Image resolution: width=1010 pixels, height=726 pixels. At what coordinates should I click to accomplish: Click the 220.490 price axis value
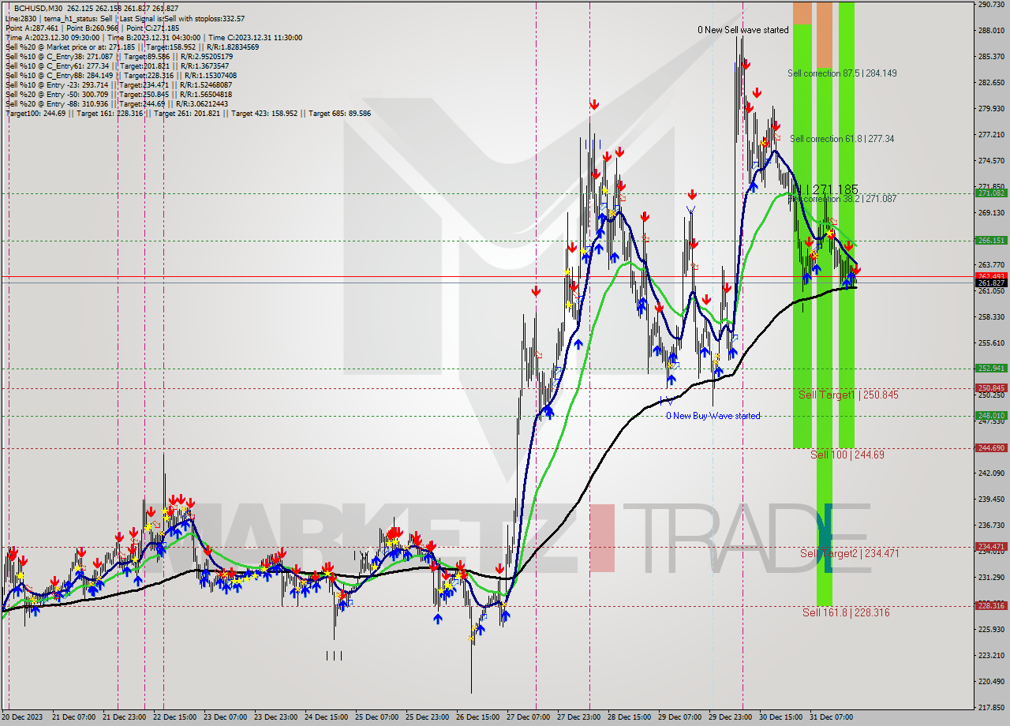tap(991, 682)
